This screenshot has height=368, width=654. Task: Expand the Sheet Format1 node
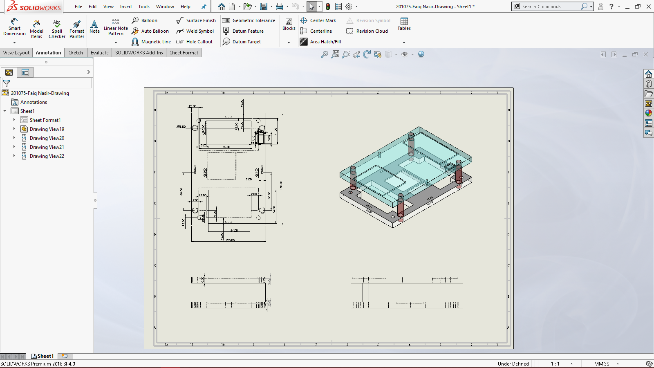(x=14, y=120)
